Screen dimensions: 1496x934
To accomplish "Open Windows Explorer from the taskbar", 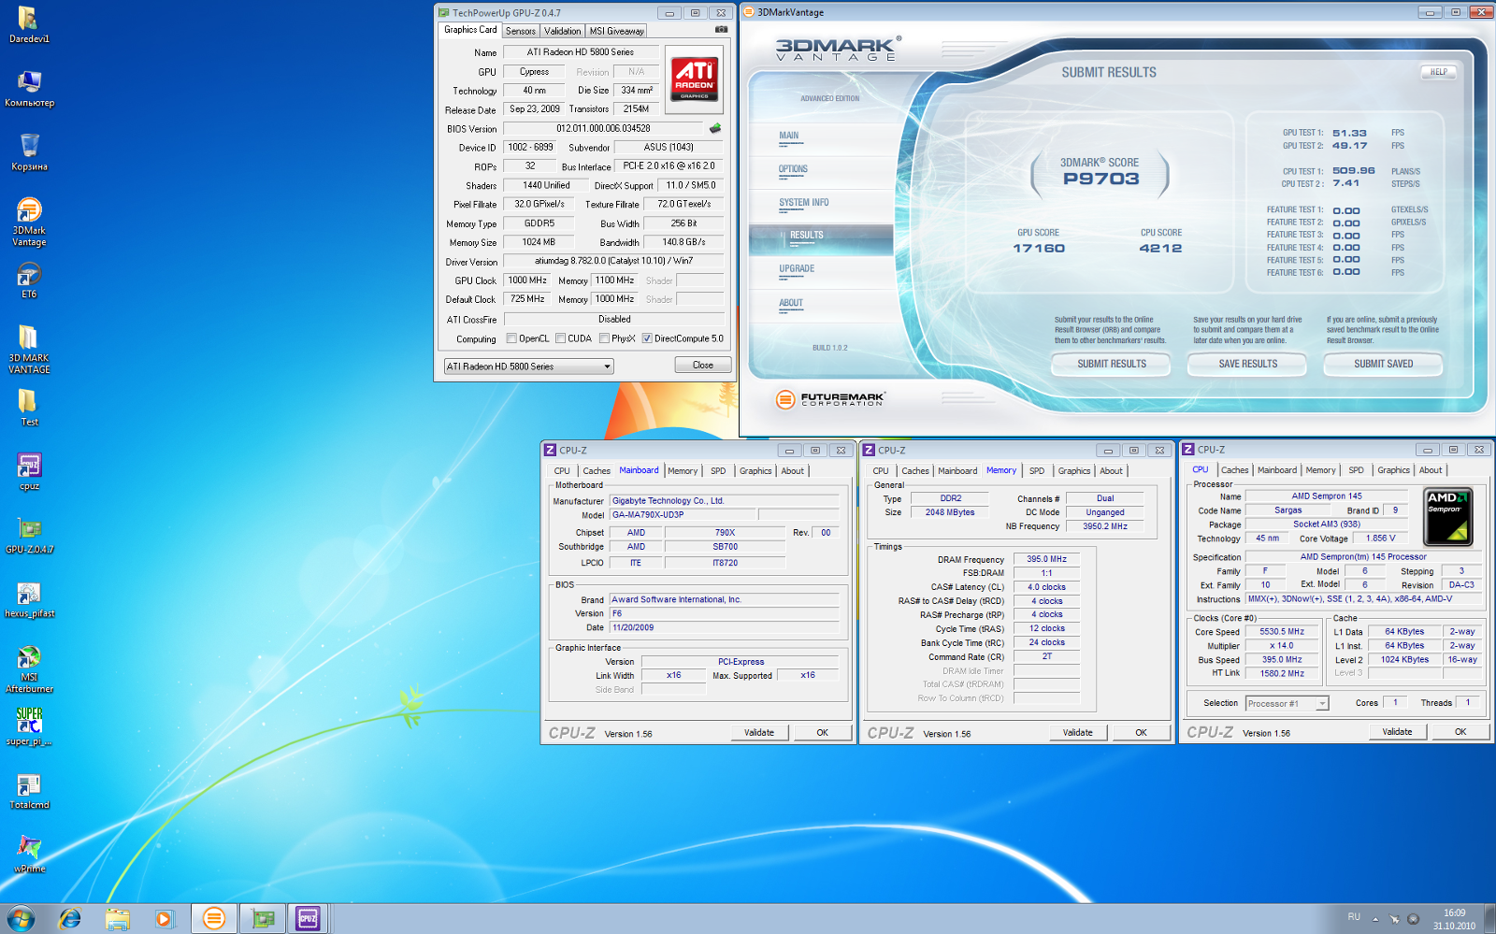I will pyautogui.click(x=117, y=919).
